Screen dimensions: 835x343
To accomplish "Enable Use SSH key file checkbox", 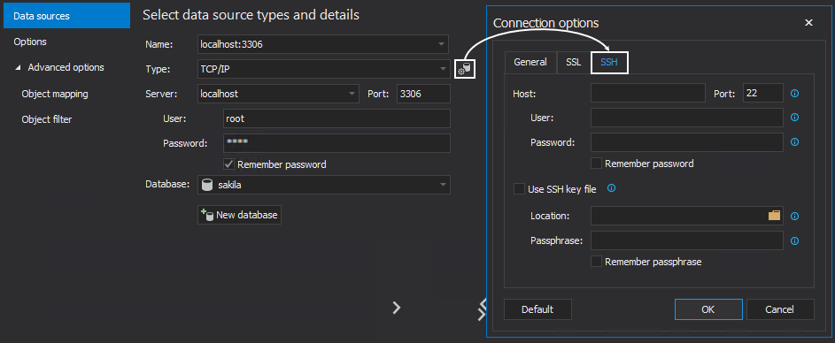I will click(519, 189).
